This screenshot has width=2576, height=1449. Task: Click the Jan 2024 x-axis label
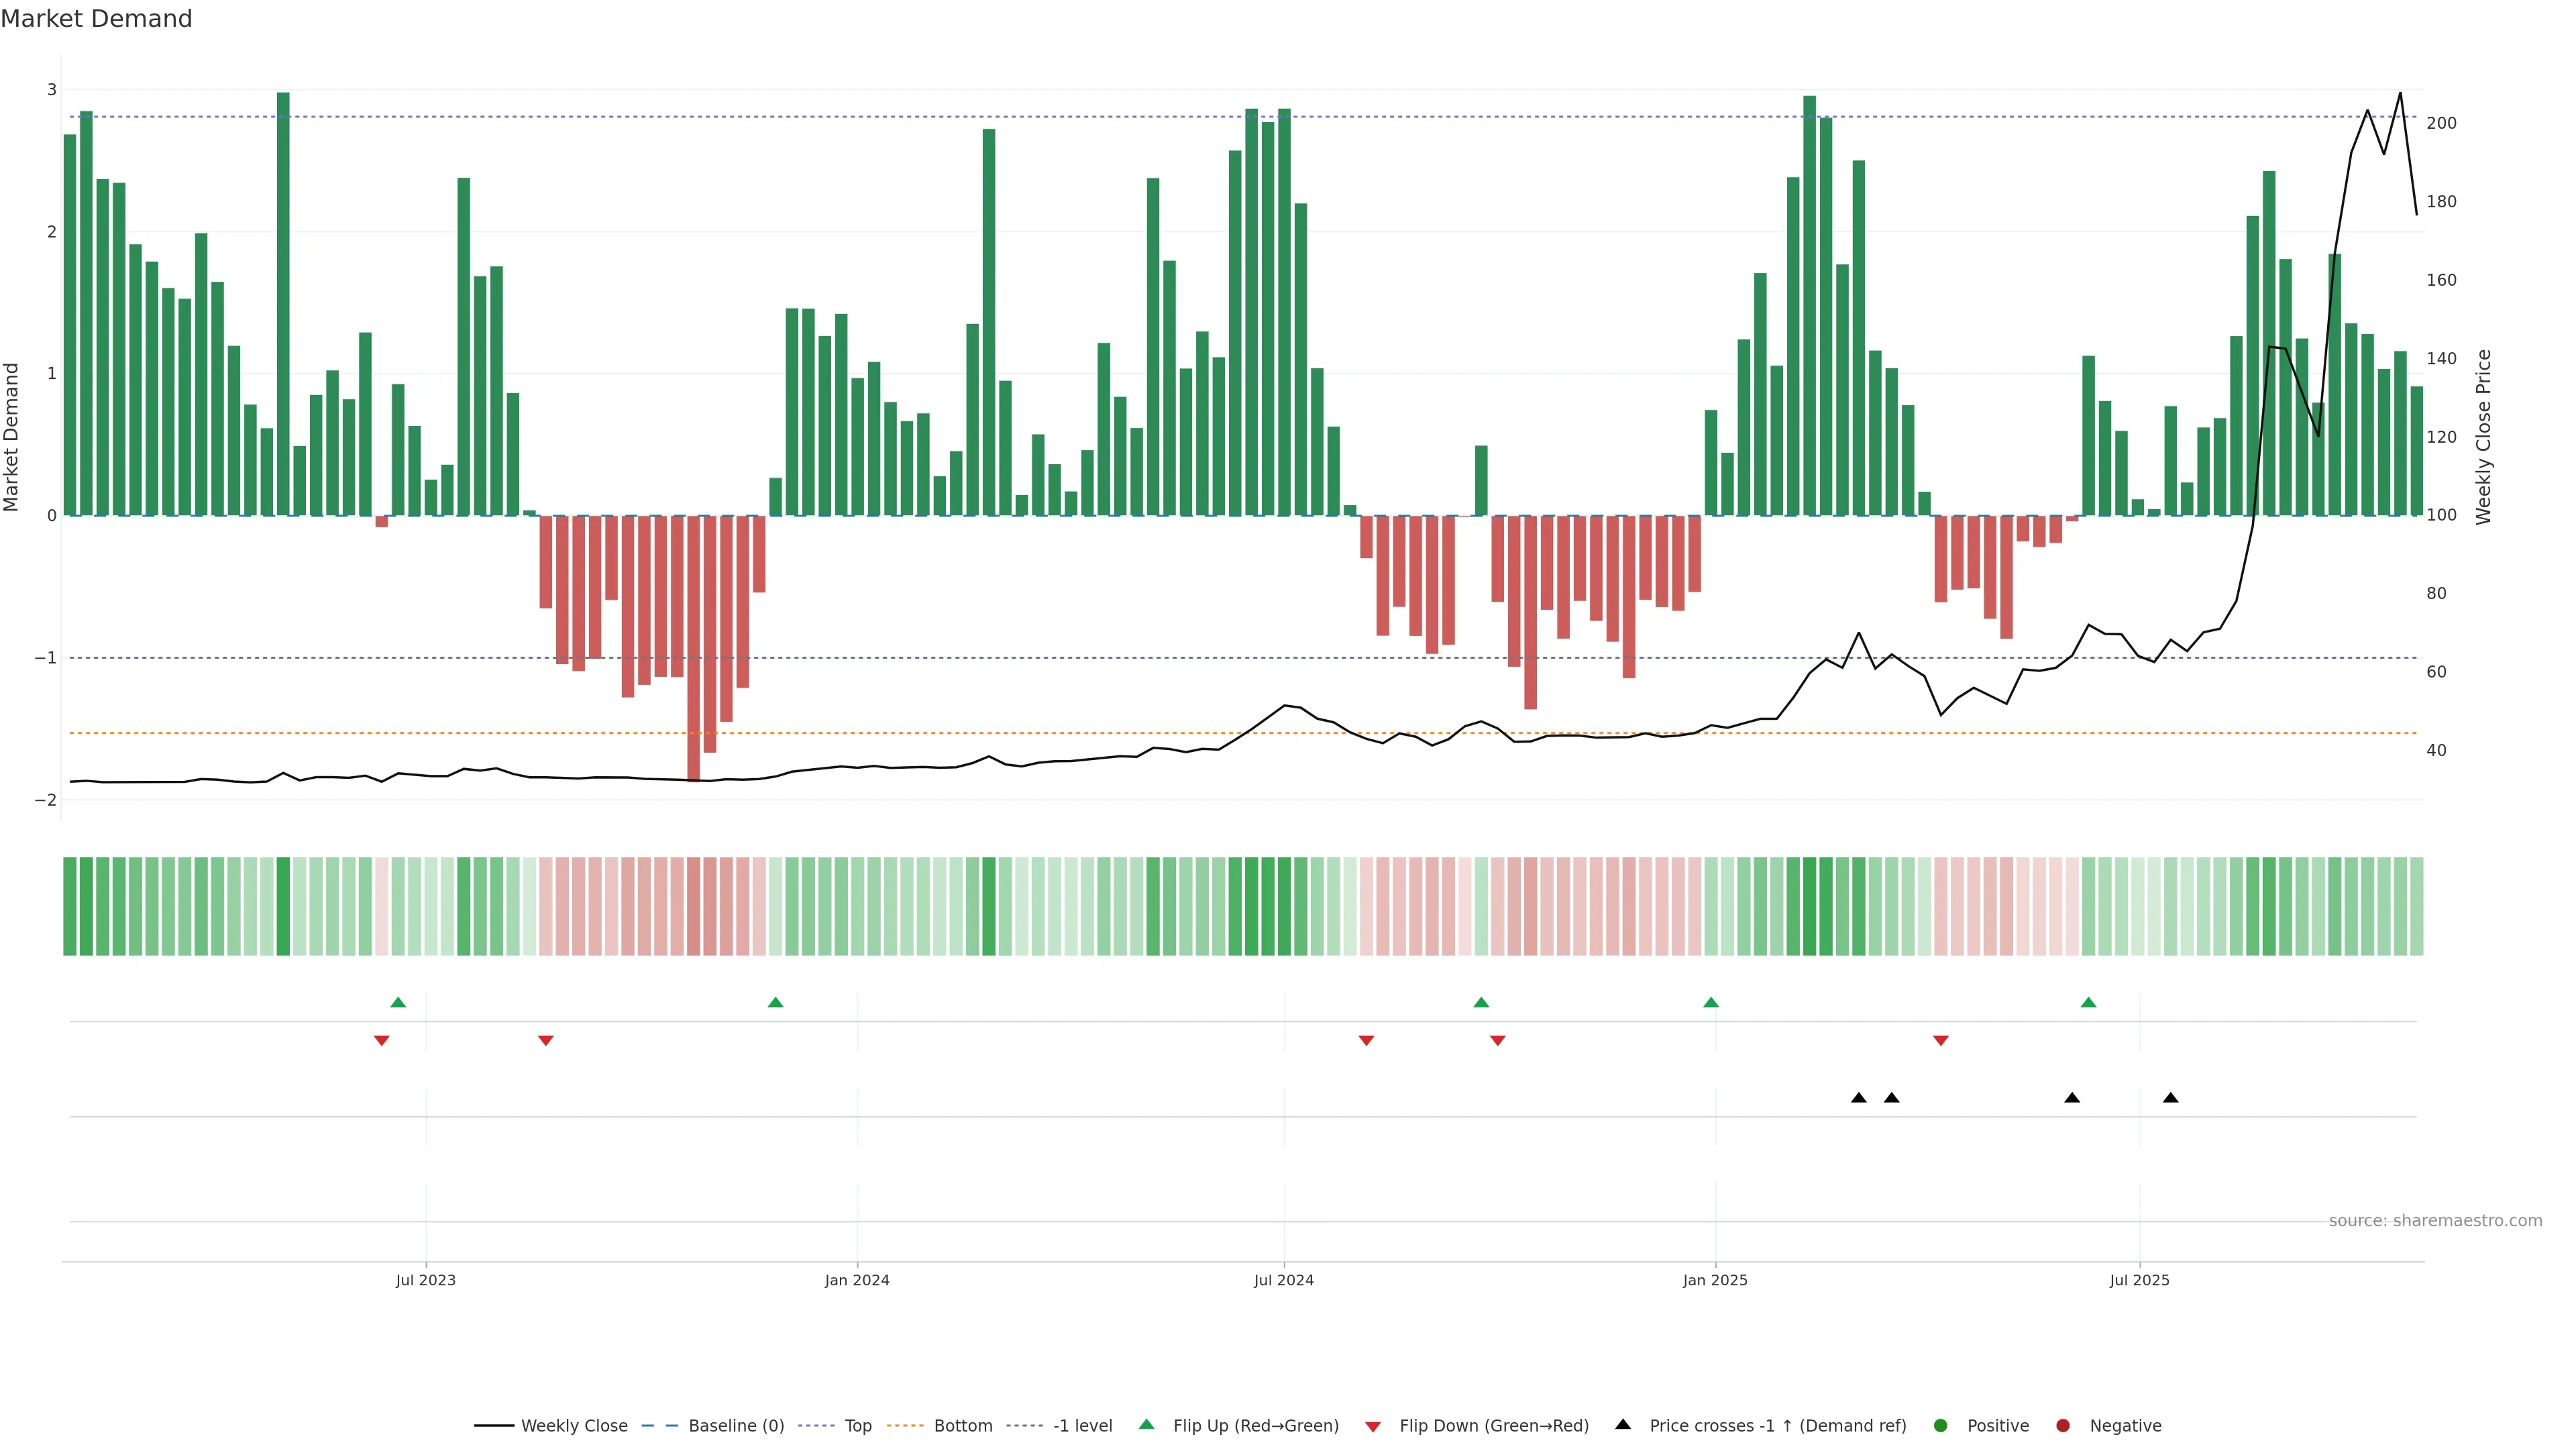tap(857, 1280)
